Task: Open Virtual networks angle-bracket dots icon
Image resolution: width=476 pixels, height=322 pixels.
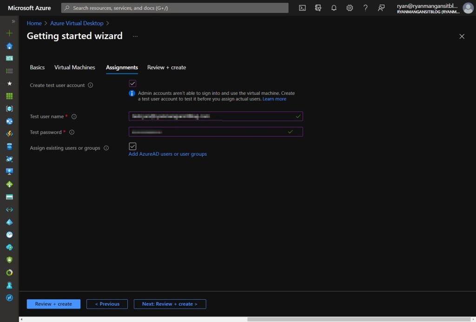Action: click(x=9, y=210)
